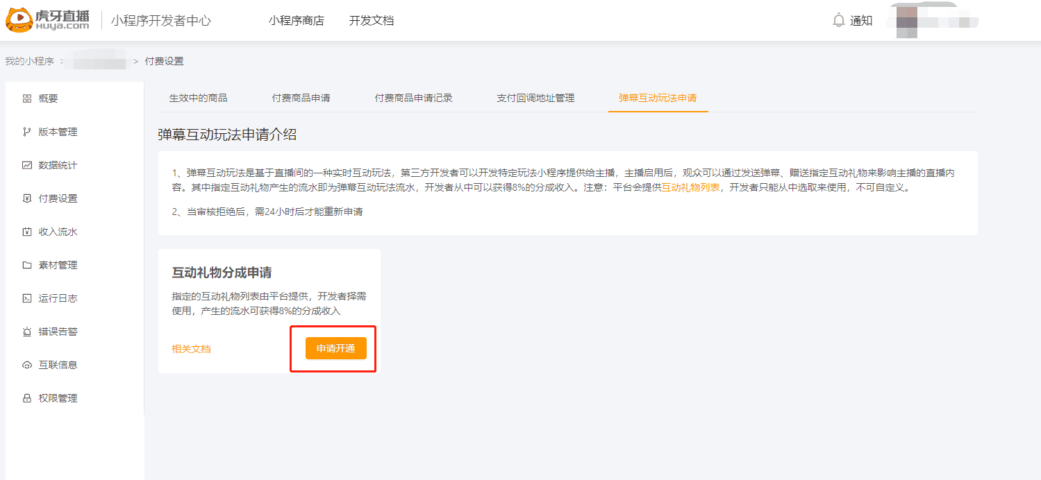Click the 权限管理 lock icon

point(27,399)
